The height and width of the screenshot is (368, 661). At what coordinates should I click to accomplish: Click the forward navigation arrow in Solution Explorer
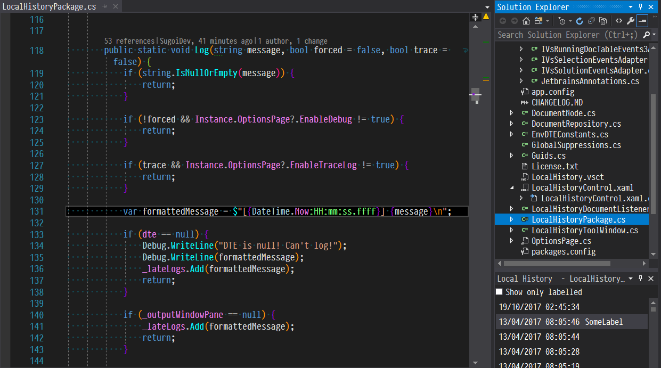click(515, 20)
